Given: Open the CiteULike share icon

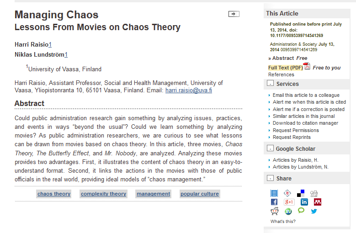Looking at the screenshot, I should point(287,193).
